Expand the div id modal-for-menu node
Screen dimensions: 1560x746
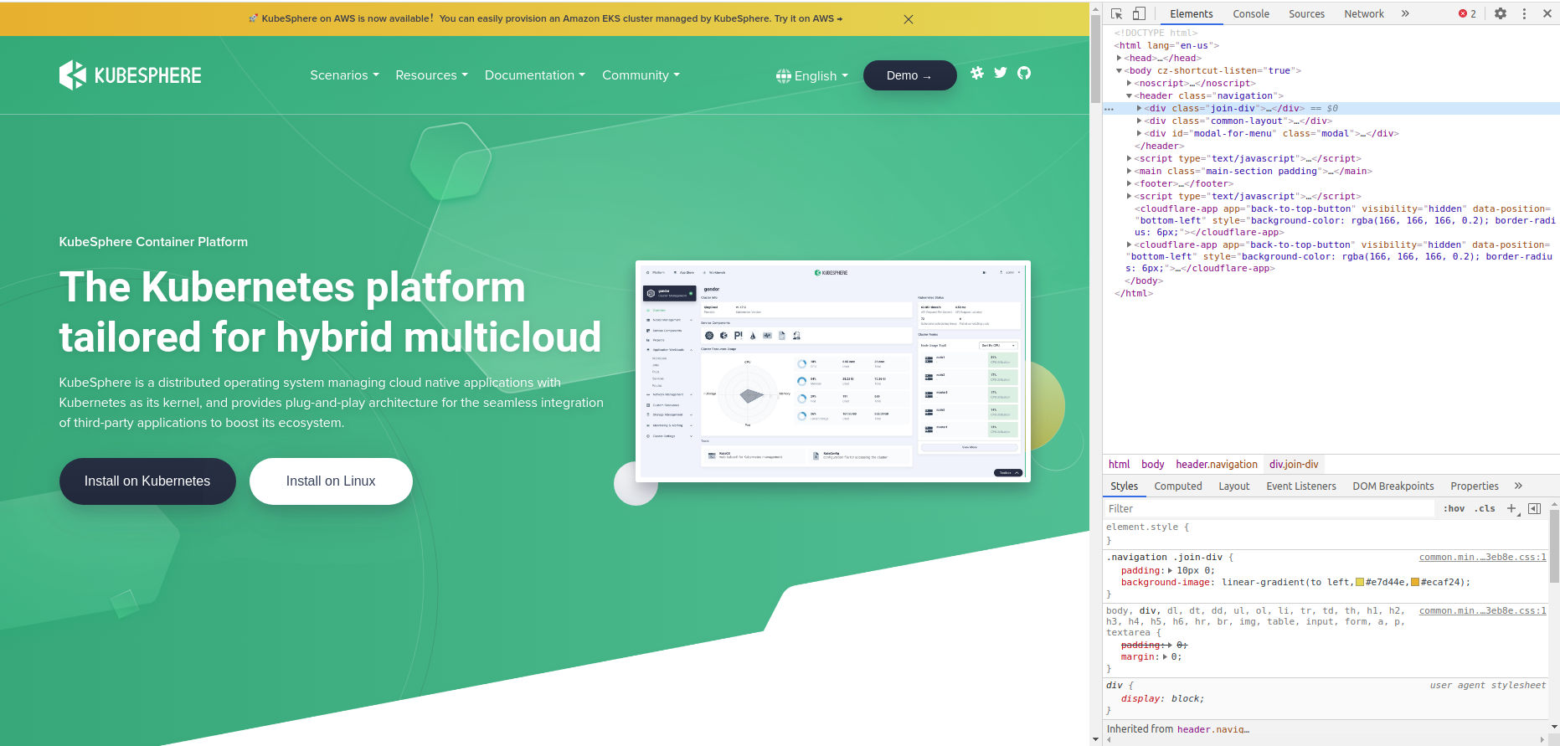(x=1140, y=133)
